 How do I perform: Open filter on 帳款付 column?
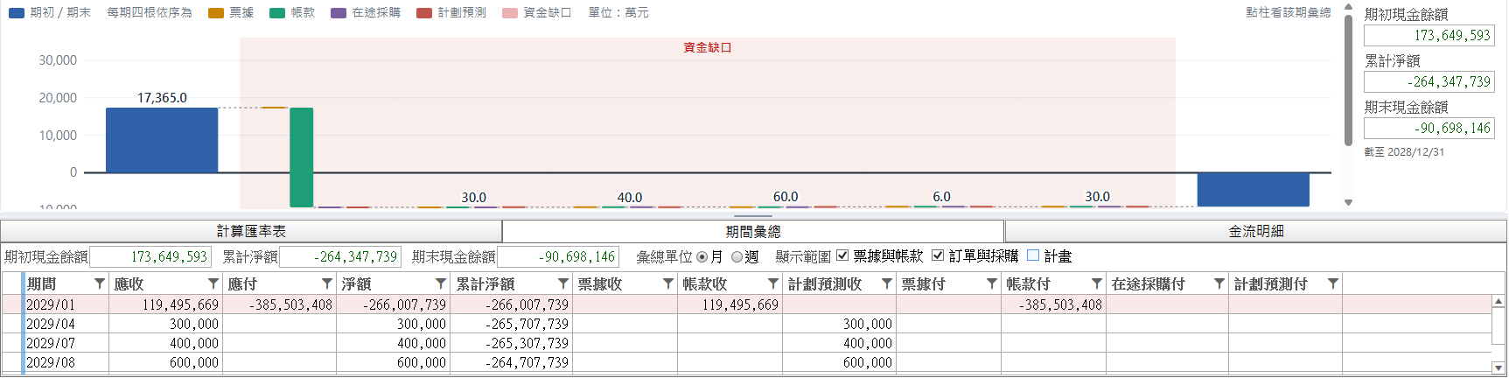(x=1096, y=283)
